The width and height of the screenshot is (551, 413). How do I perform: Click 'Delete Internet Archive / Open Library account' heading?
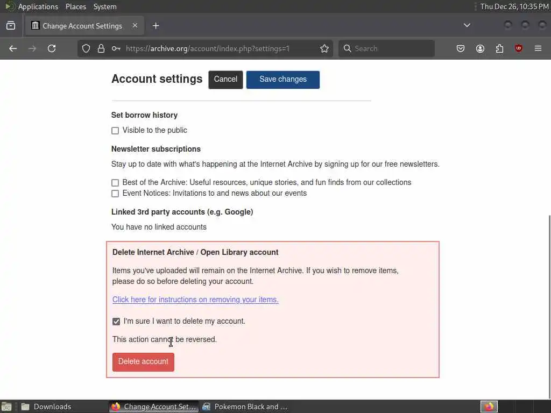tap(195, 252)
